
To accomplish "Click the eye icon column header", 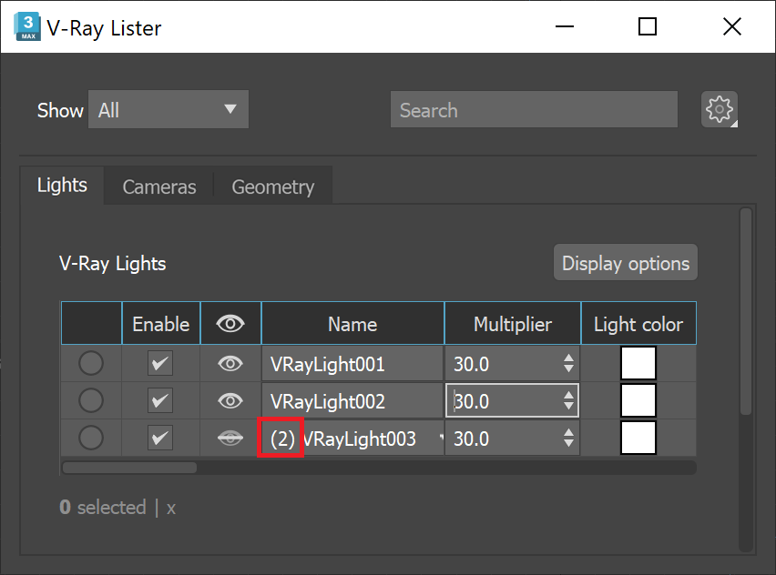I will (230, 324).
